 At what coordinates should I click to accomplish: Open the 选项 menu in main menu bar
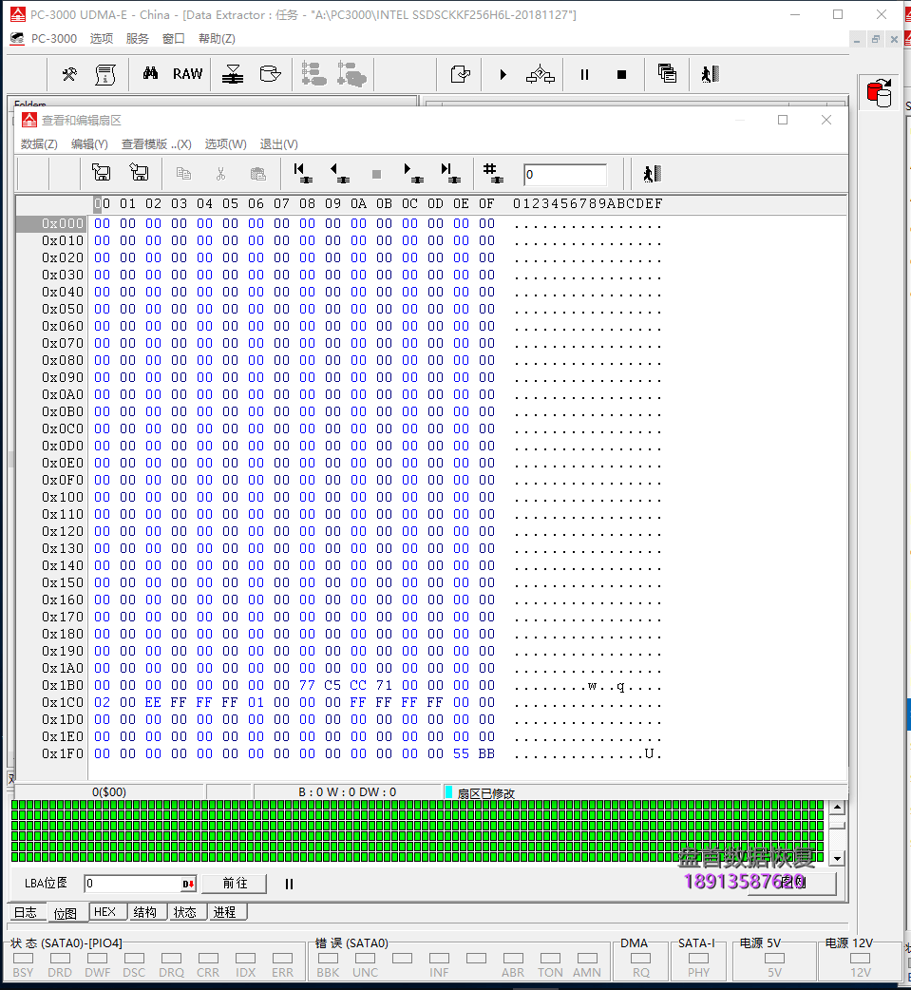point(101,39)
